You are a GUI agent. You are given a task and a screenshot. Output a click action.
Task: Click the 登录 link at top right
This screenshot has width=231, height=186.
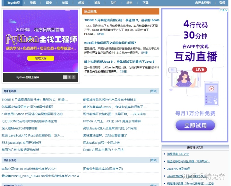(x=222, y=3)
